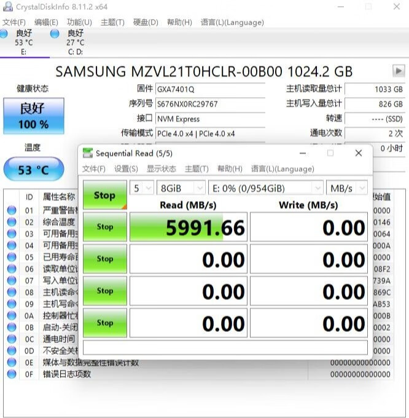Click status orb for attribute ID 0F
This screenshot has height=418, width=409.
click(x=12, y=374)
